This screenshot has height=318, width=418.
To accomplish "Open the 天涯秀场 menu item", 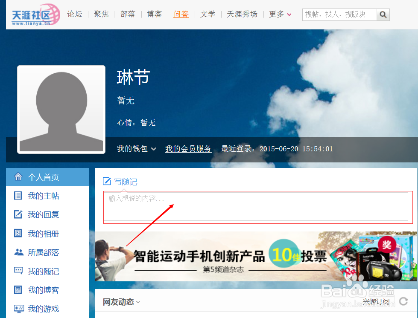I will pos(242,14).
